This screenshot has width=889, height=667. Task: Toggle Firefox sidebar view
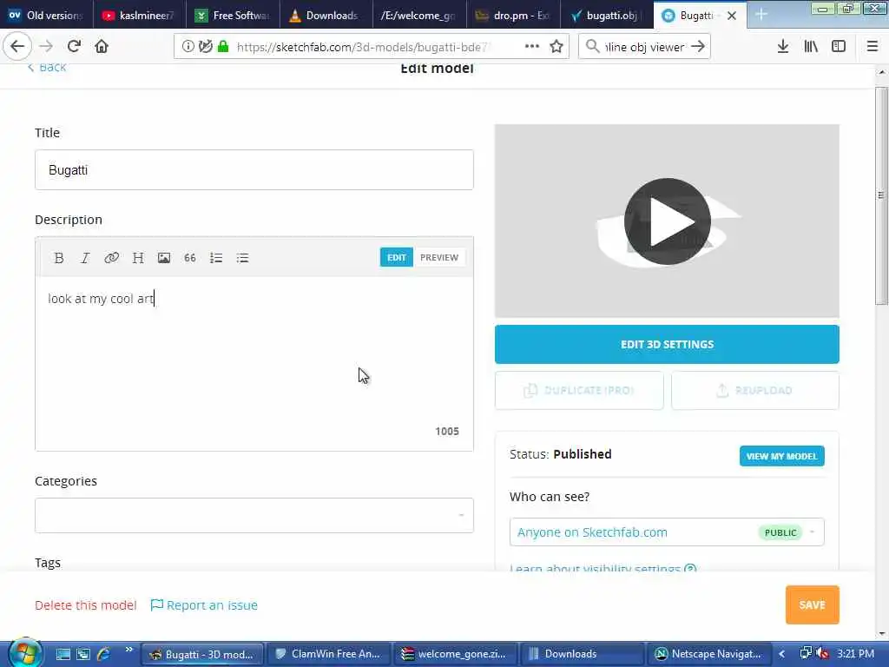pos(839,47)
